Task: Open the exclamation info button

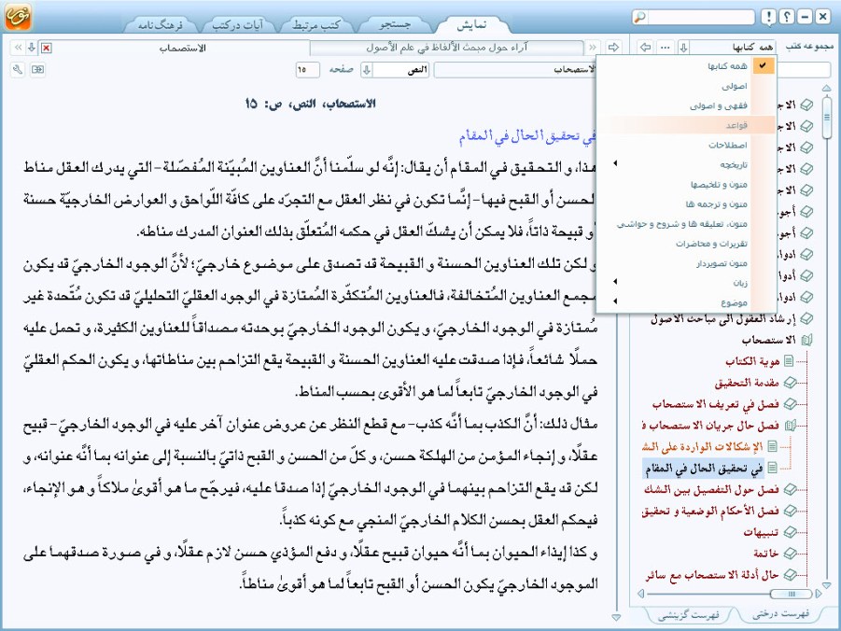Action: tap(768, 17)
